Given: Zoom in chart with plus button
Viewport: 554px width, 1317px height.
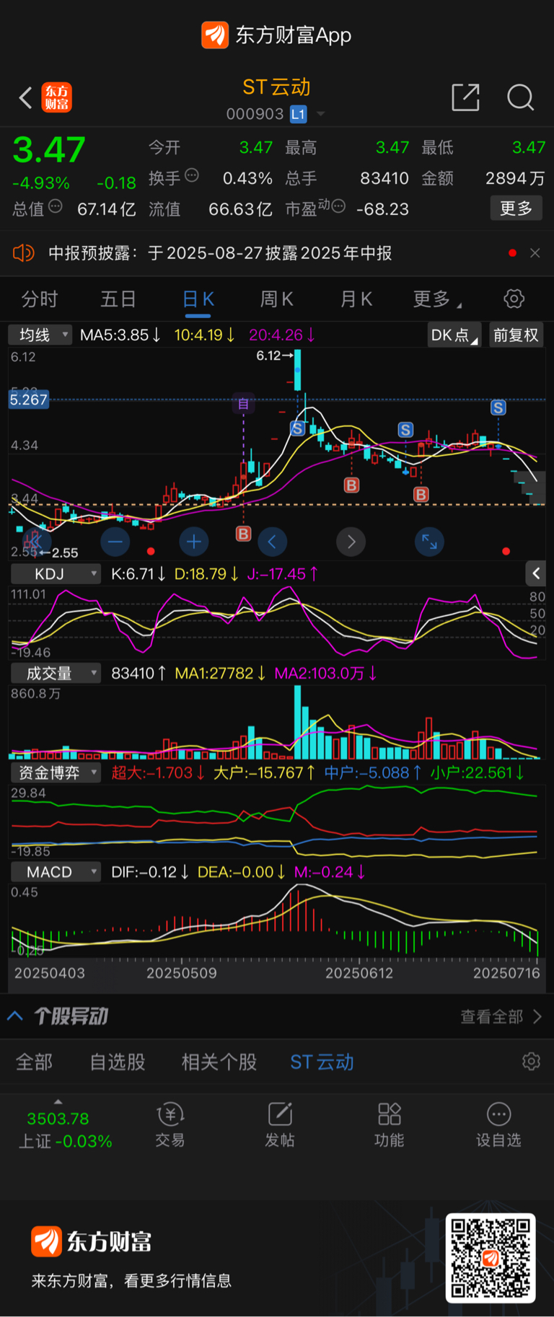Looking at the screenshot, I should [193, 542].
